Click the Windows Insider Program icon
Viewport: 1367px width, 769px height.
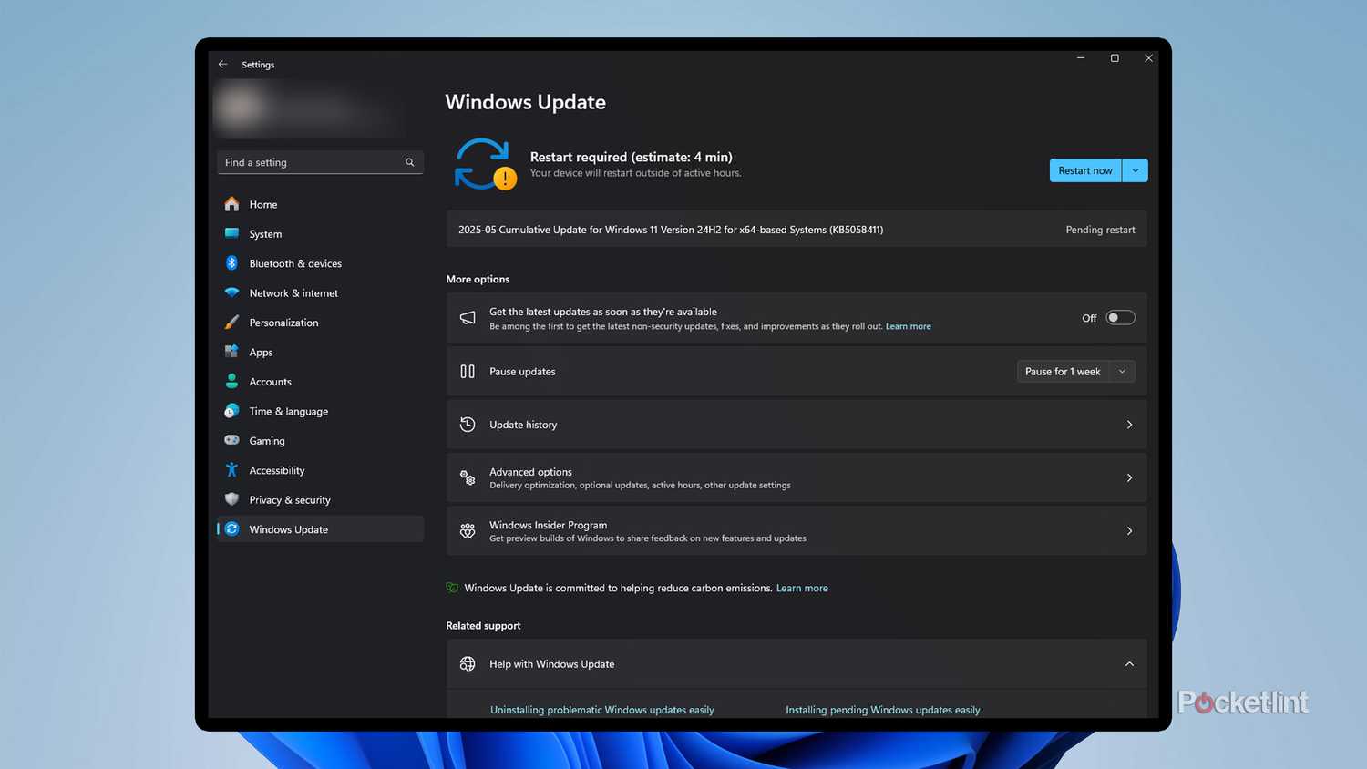coord(468,531)
